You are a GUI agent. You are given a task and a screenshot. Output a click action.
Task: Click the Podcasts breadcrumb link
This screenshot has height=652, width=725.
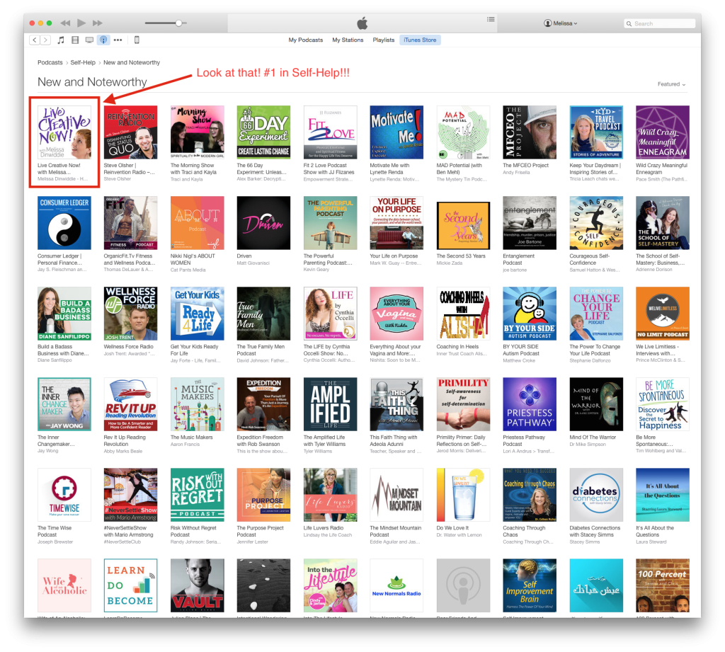point(50,63)
